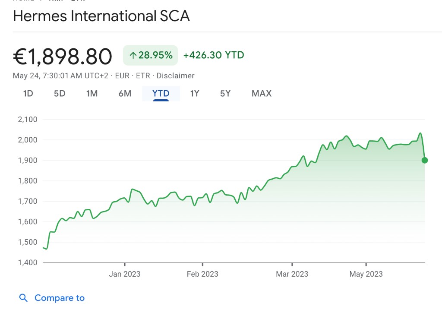
Task: View the 1Y price history
Action: [x=195, y=93]
